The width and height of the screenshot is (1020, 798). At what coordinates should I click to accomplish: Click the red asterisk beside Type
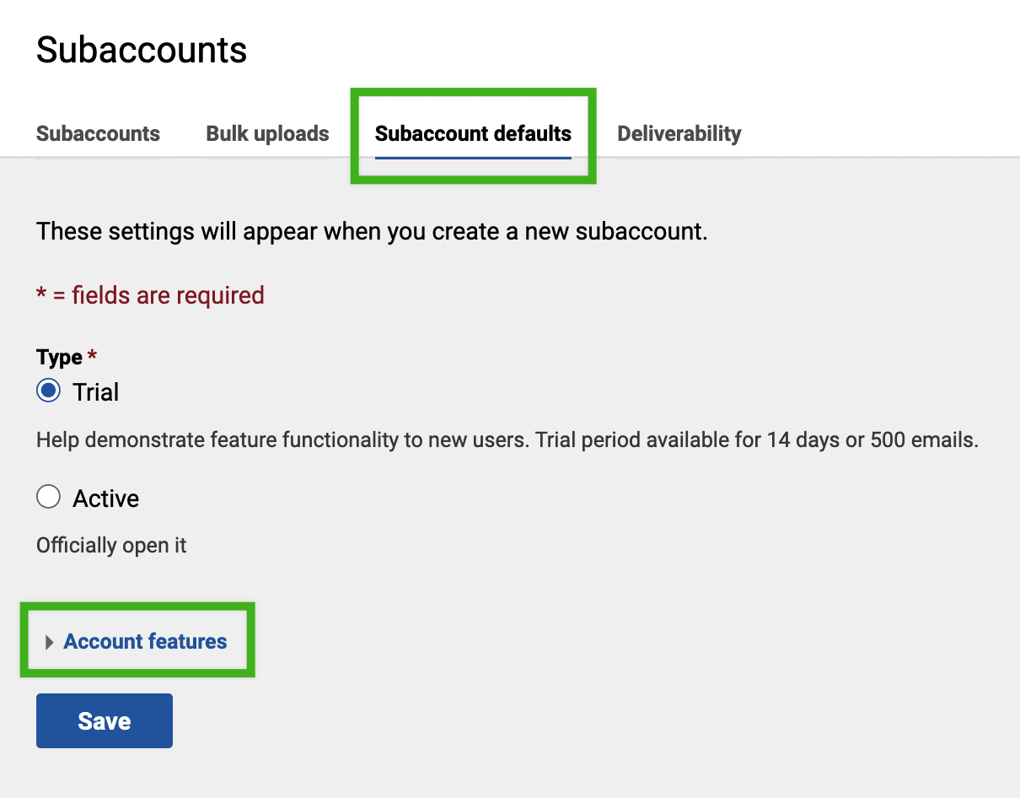click(92, 357)
